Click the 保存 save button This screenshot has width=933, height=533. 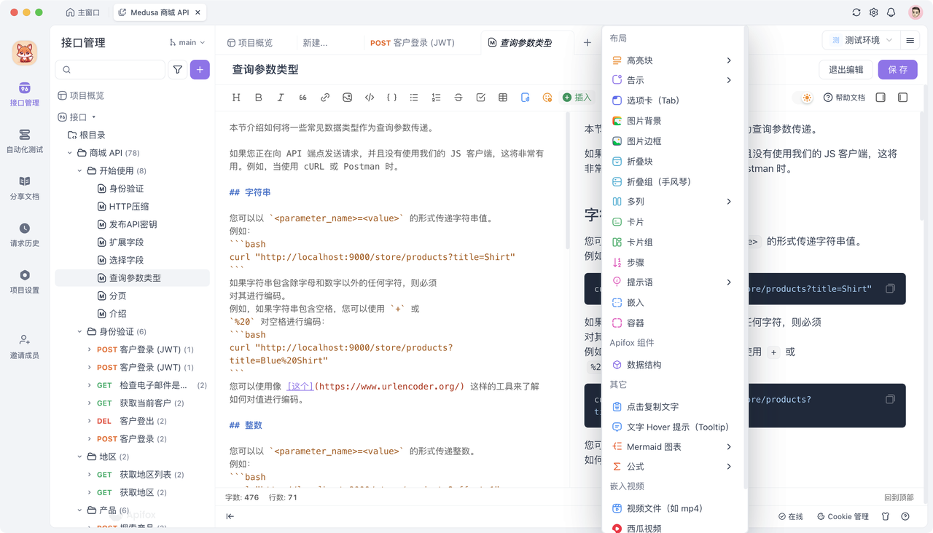click(x=897, y=70)
